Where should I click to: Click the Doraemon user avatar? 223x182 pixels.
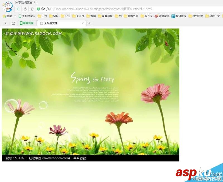[8, 6]
